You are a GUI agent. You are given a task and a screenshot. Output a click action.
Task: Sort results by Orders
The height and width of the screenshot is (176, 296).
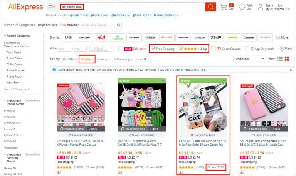click(87, 59)
